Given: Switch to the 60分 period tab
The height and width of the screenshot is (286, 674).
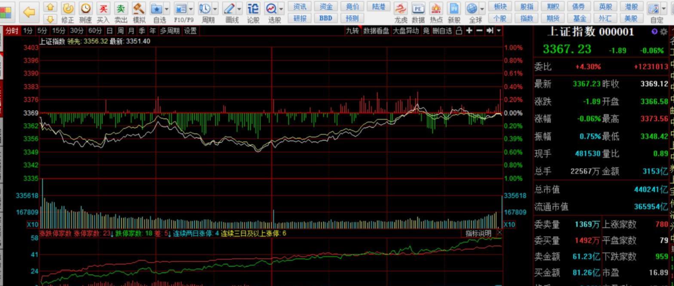Looking at the screenshot, I should point(95,30).
